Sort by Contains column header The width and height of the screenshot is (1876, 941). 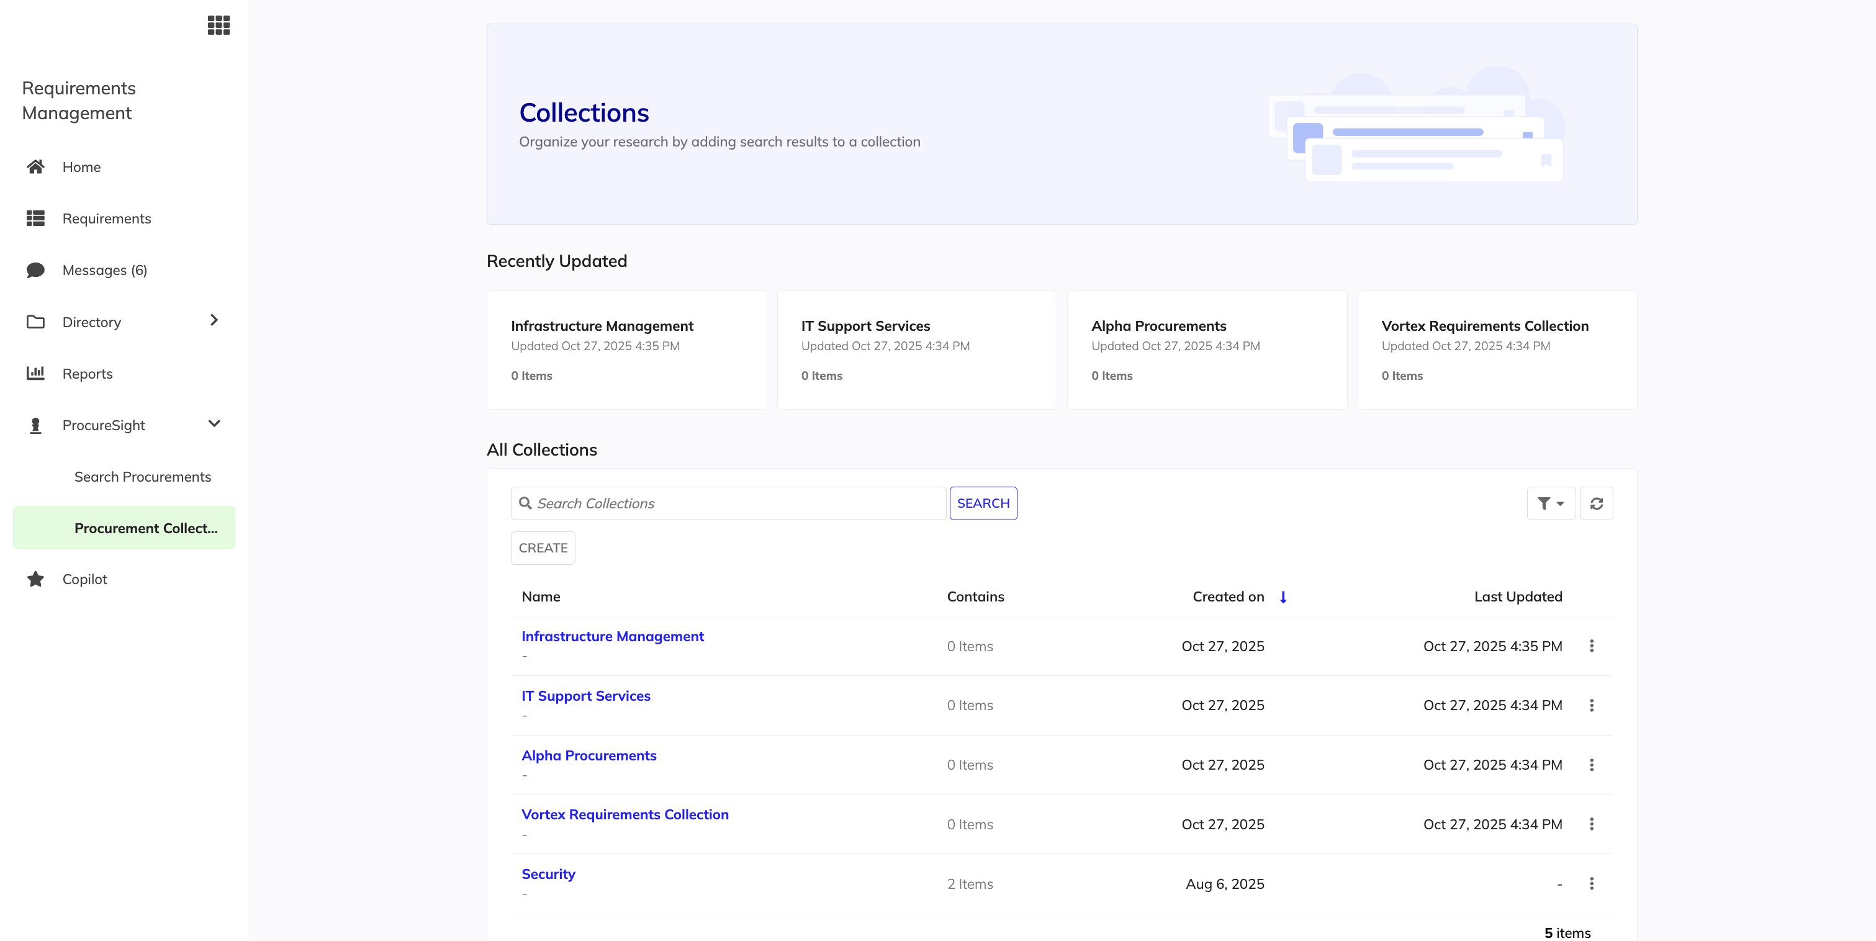point(975,597)
